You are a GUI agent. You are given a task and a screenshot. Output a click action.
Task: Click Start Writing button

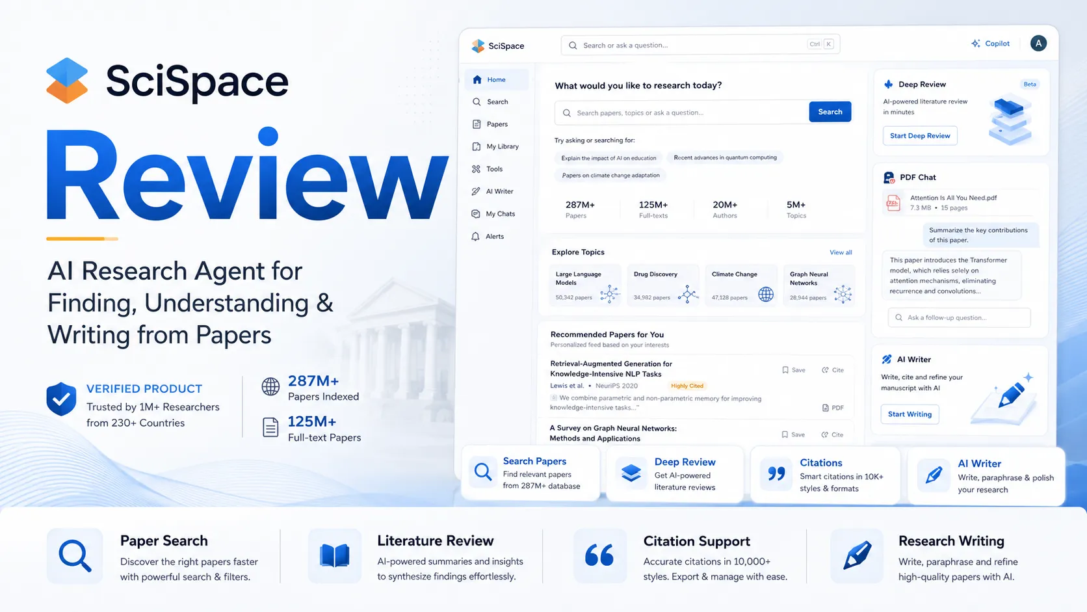pyautogui.click(x=910, y=414)
